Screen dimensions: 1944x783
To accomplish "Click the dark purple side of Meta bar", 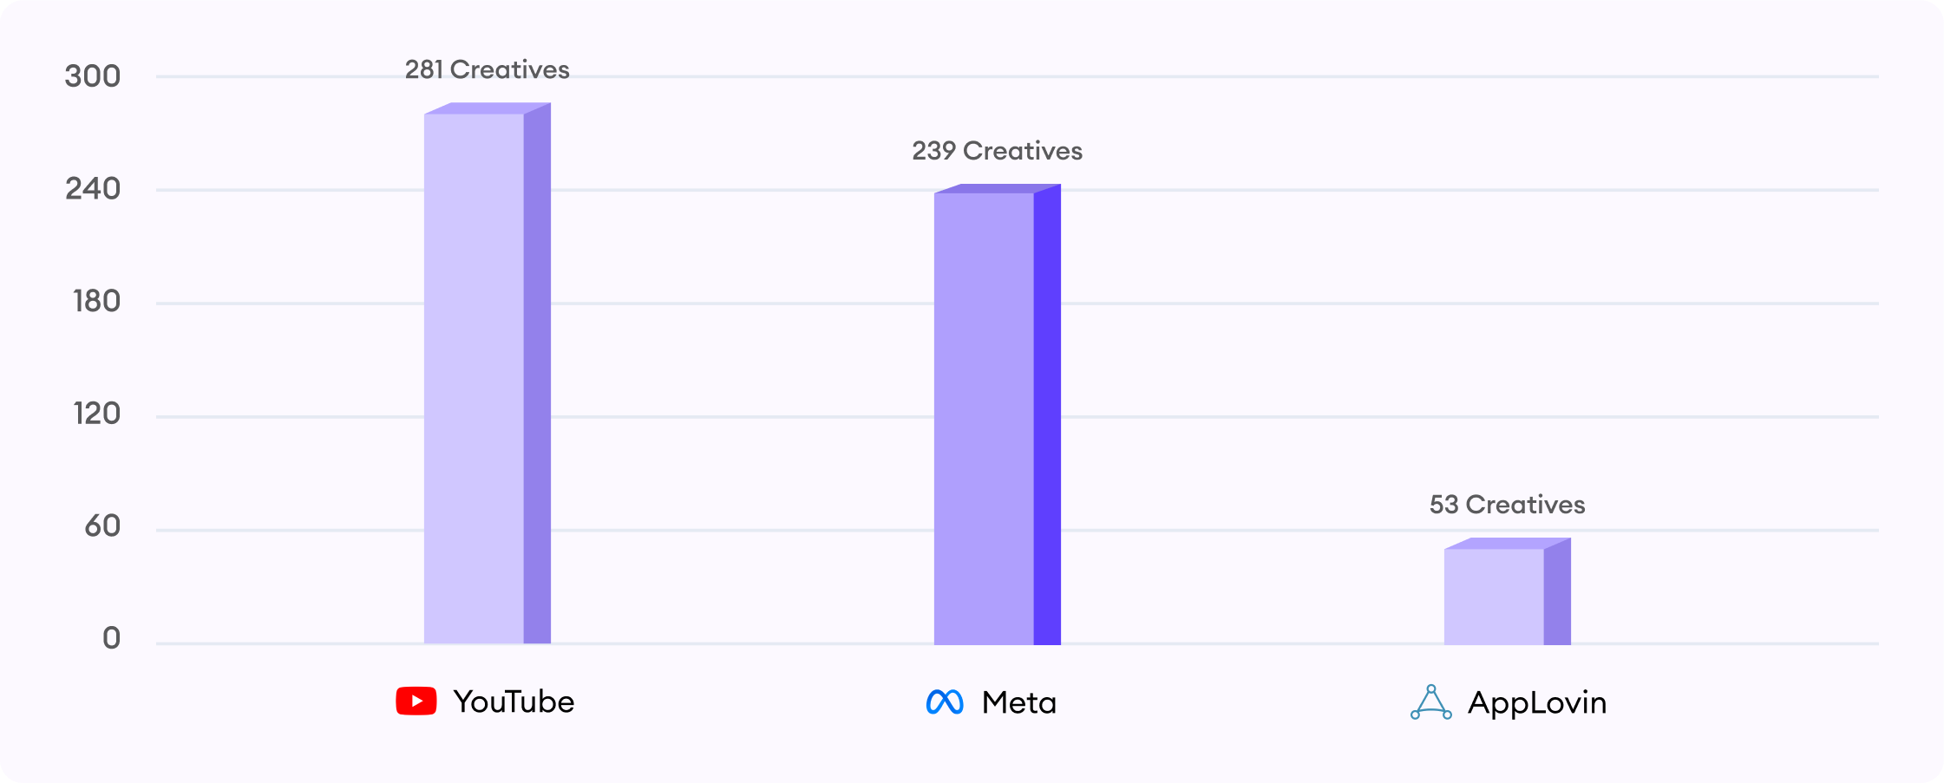I will click(x=1048, y=414).
